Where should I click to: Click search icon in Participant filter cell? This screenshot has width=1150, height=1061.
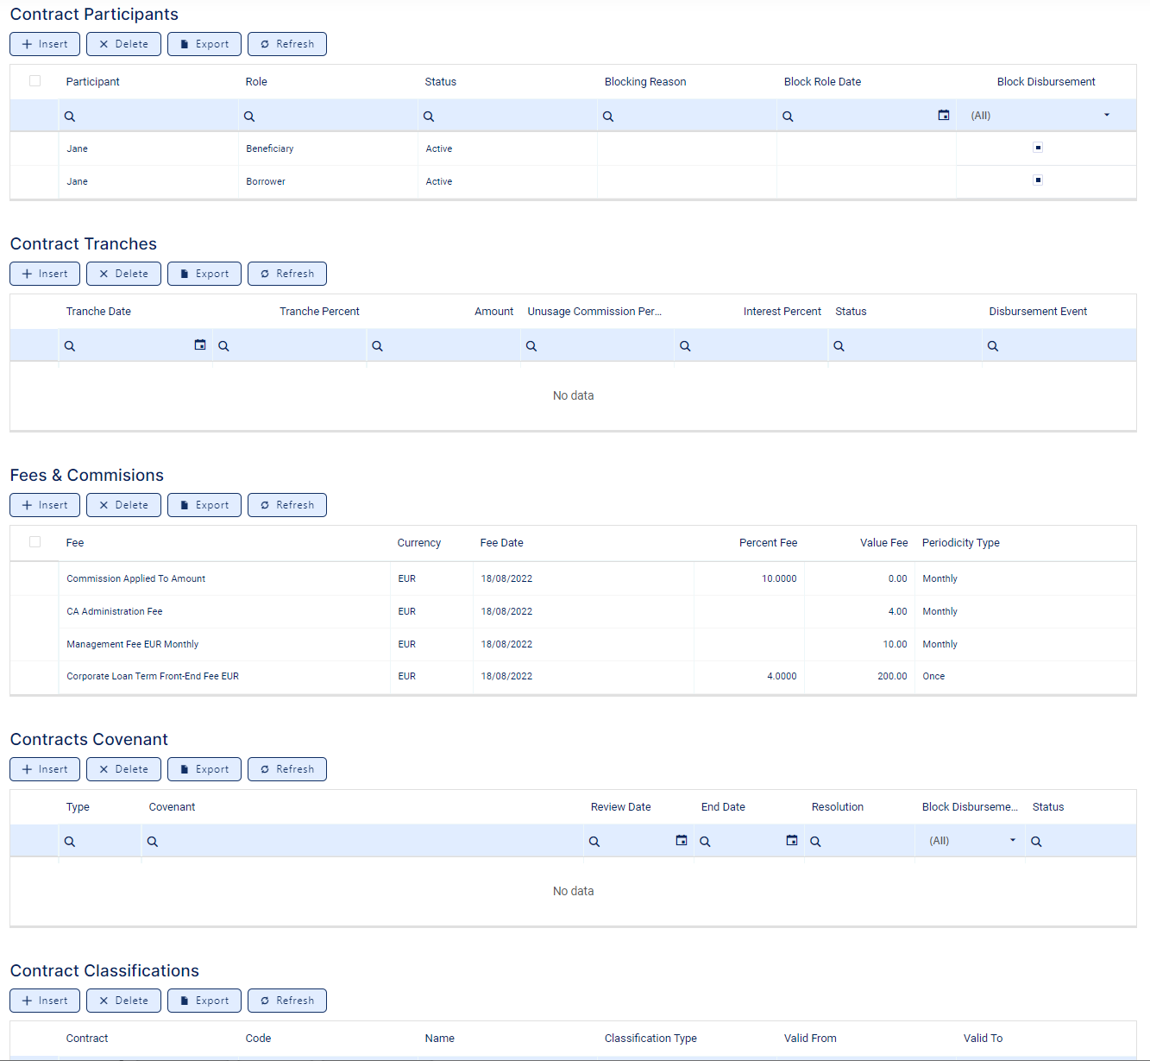pyautogui.click(x=70, y=117)
